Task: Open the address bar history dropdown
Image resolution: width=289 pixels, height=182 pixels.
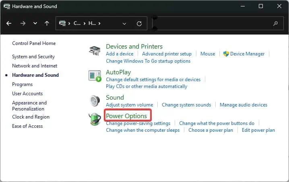Action: (124, 24)
